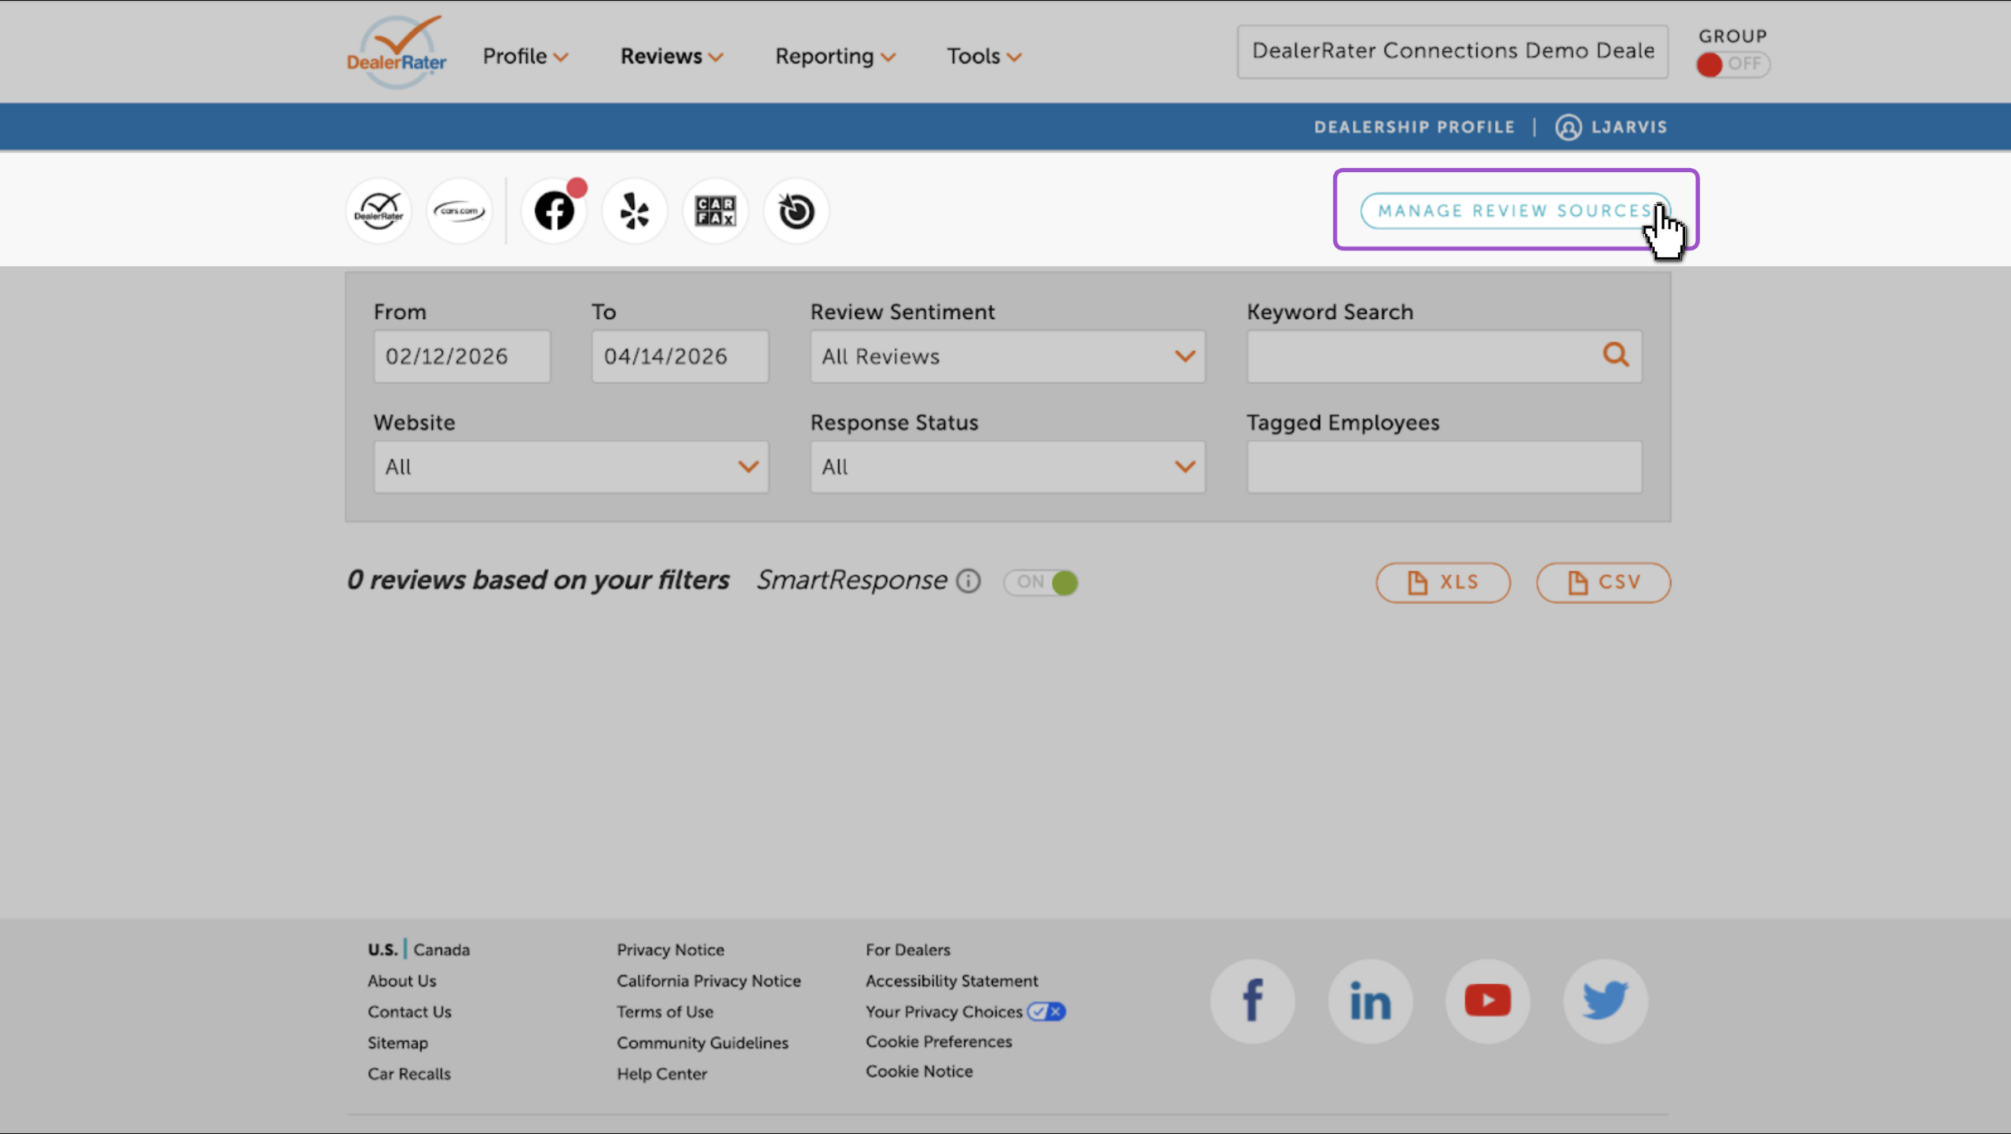Open the Cookie Preferences link

[939, 1041]
